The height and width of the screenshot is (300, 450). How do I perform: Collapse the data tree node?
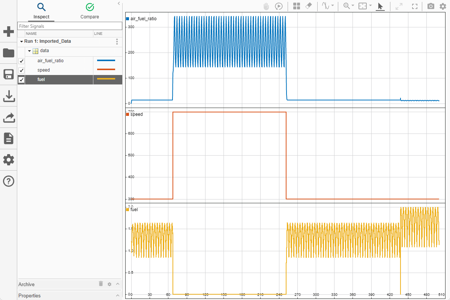(x=29, y=51)
